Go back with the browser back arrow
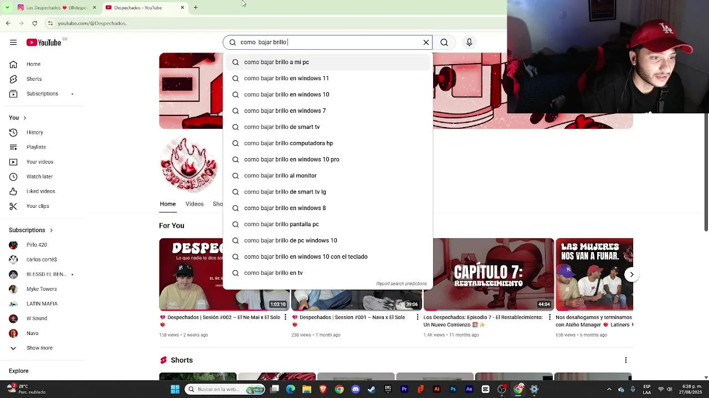 (8, 23)
